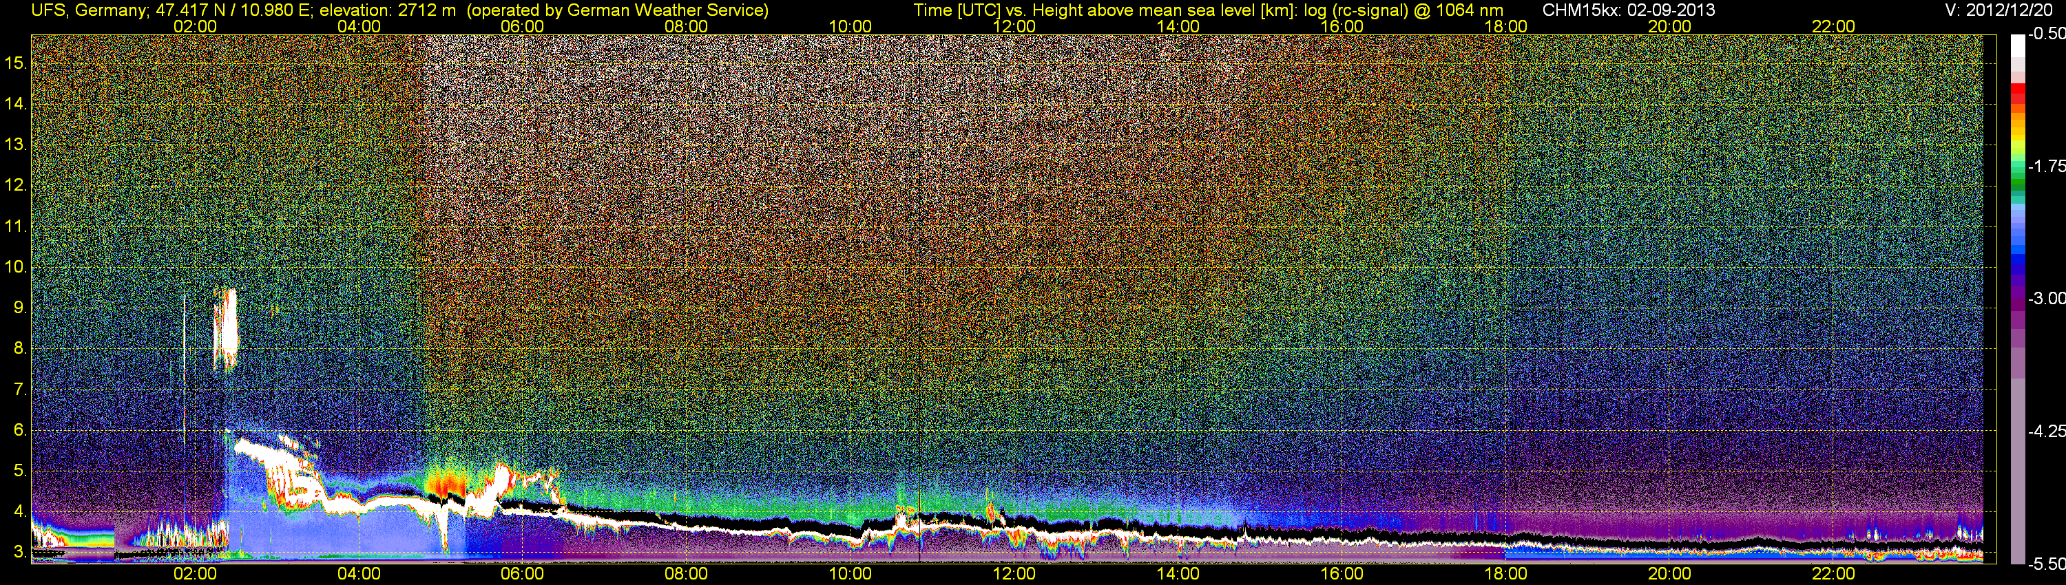Click the 20:00 label on the bottom time axis
This screenshot has height=585, width=2066.
1670,574
